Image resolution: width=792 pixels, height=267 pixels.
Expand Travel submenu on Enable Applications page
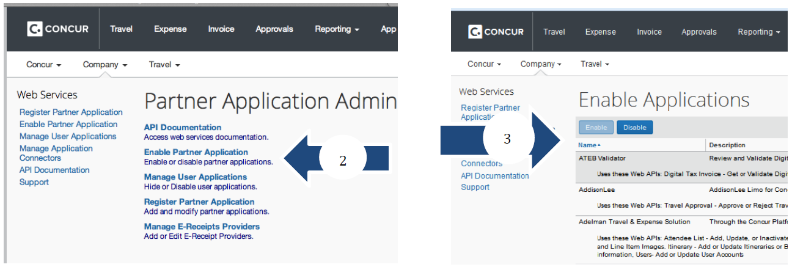click(x=595, y=64)
